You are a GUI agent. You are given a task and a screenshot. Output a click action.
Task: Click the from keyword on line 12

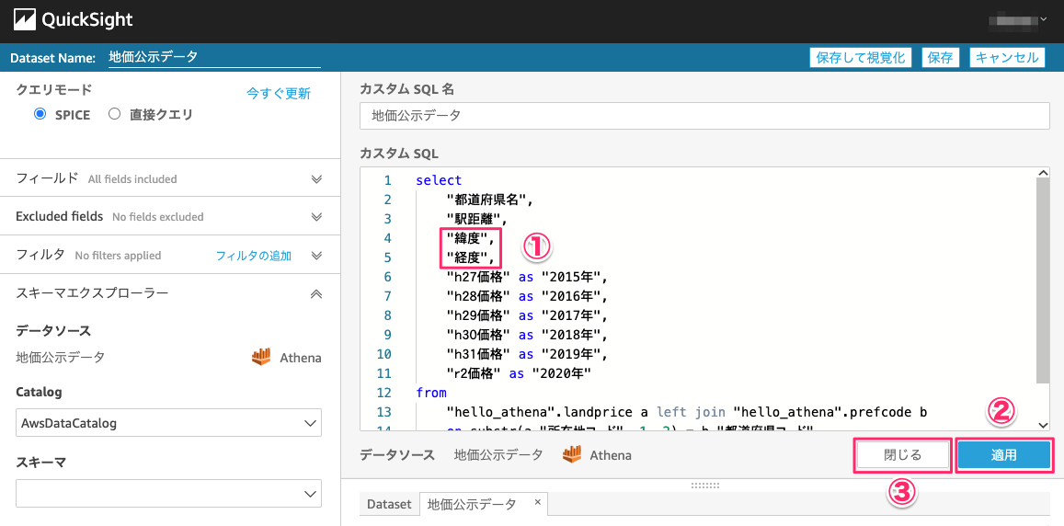click(x=431, y=393)
